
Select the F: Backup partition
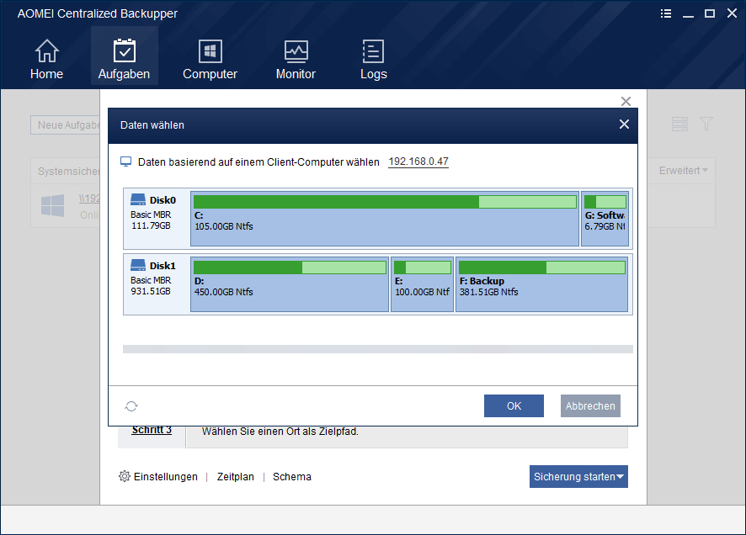coord(542,284)
